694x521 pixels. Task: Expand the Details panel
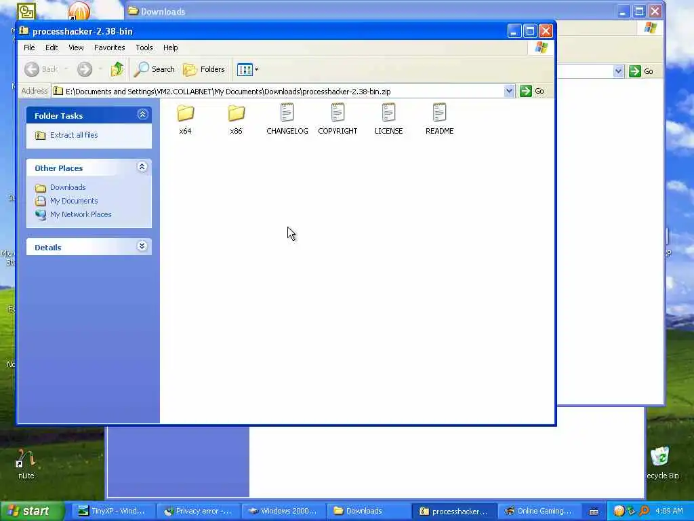[x=142, y=246]
